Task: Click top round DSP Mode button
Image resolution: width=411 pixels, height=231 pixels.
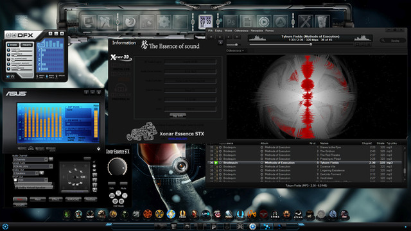Action: coord(118,193)
